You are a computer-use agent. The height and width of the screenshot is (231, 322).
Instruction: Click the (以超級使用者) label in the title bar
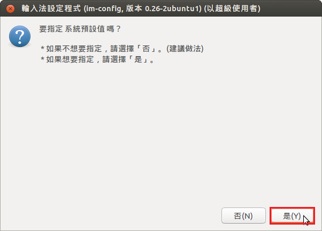click(x=232, y=9)
